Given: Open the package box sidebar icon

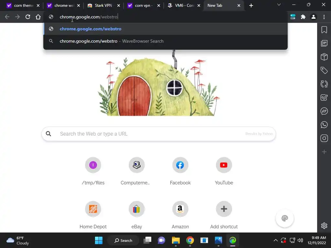Looking at the screenshot, I should pyautogui.click(x=324, y=57).
